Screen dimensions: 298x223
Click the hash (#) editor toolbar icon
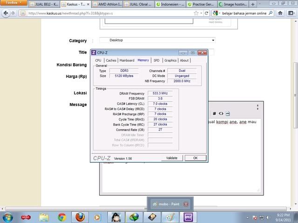tap(214, 113)
